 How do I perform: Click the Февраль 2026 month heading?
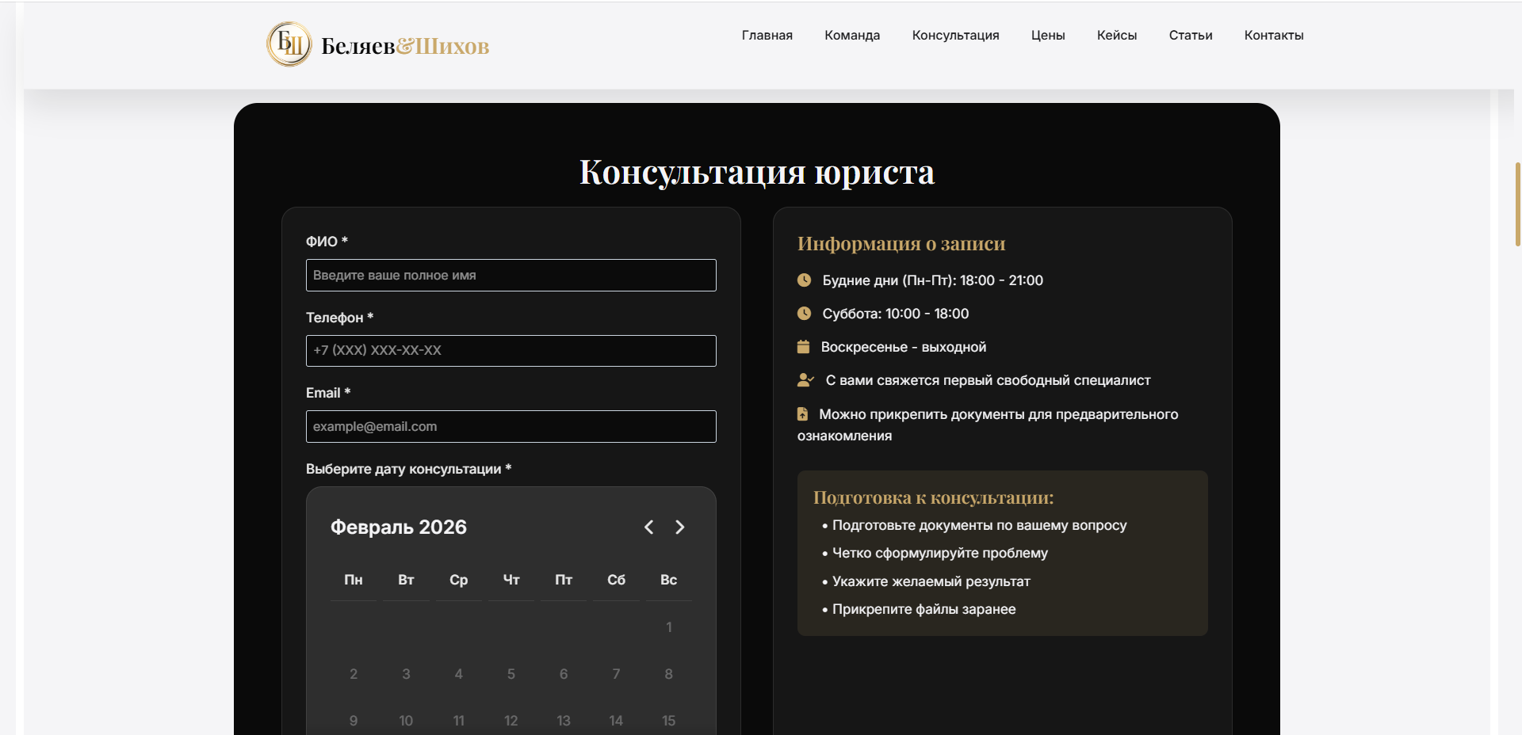coord(399,527)
